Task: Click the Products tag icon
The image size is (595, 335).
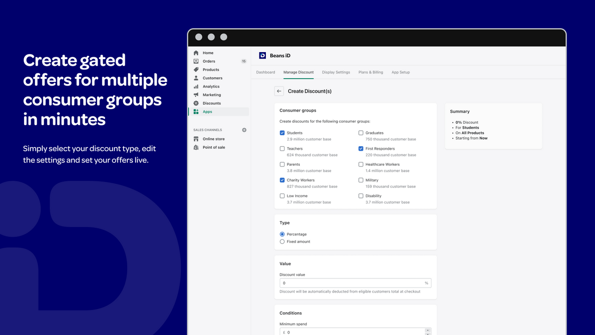Action: point(196,70)
